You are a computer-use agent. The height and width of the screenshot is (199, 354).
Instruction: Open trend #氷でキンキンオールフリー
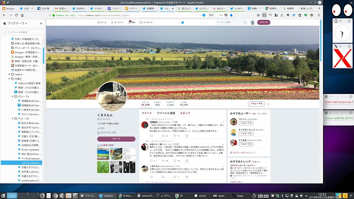pos(243,165)
